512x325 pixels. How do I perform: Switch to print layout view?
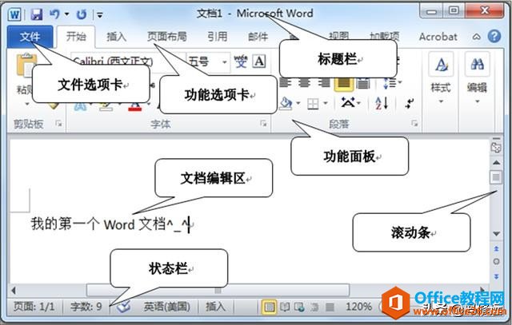coord(269,307)
